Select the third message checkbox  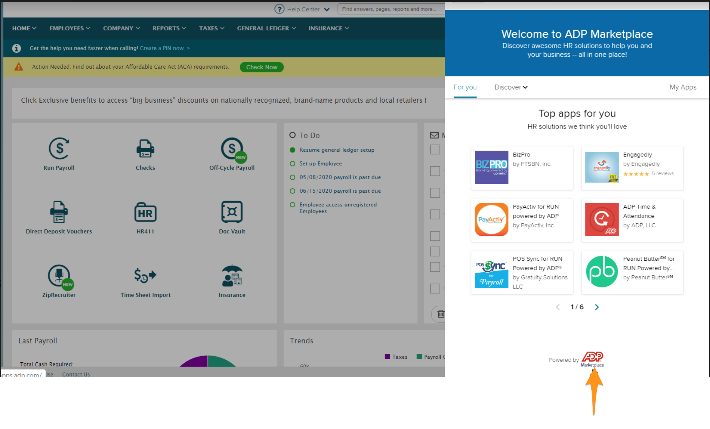pos(435,193)
